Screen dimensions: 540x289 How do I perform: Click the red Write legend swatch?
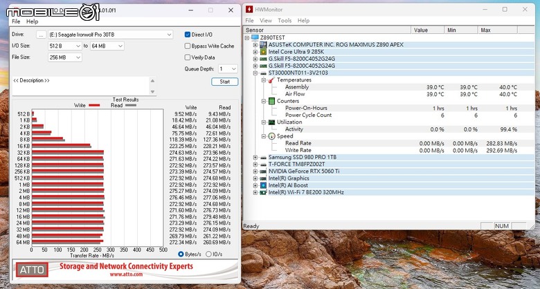point(94,105)
